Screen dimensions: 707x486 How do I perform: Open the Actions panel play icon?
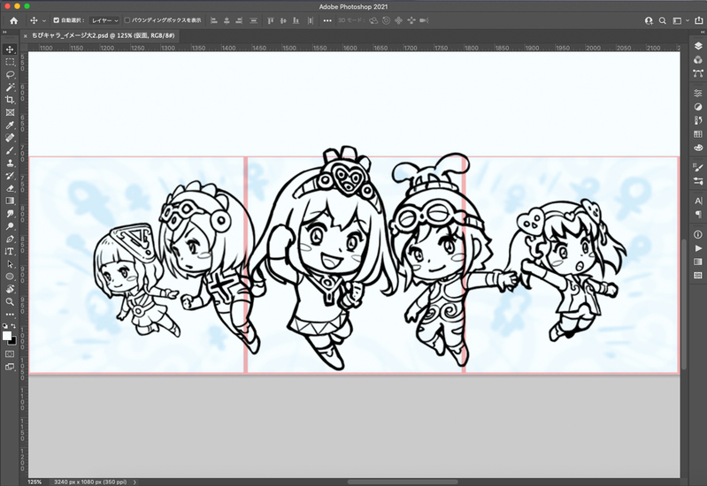pyautogui.click(x=698, y=248)
